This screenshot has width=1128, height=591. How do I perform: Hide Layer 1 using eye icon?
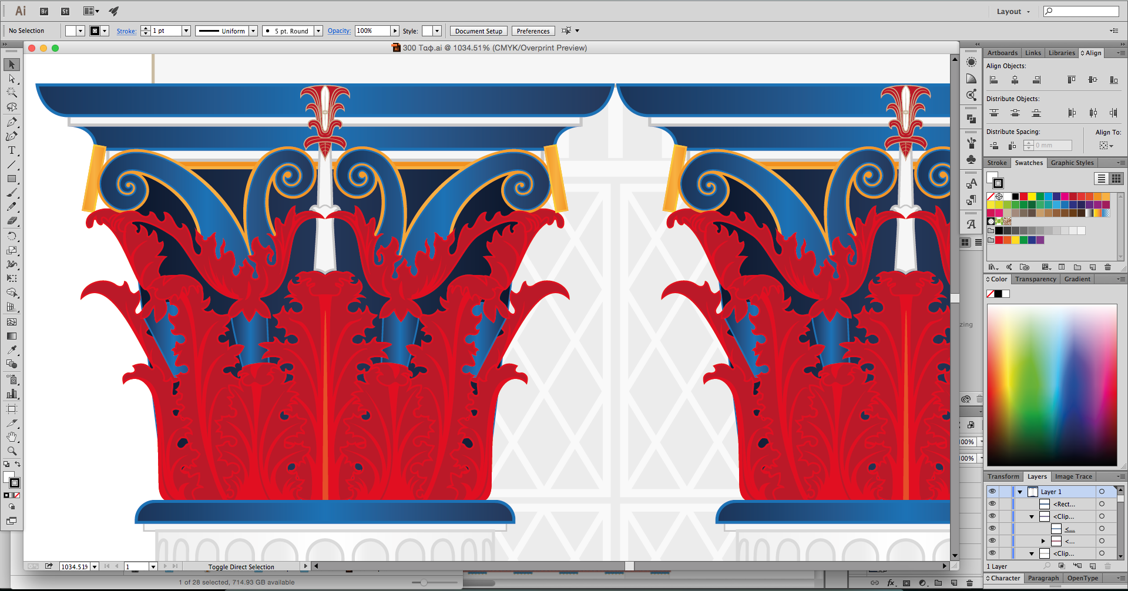[x=992, y=492]
